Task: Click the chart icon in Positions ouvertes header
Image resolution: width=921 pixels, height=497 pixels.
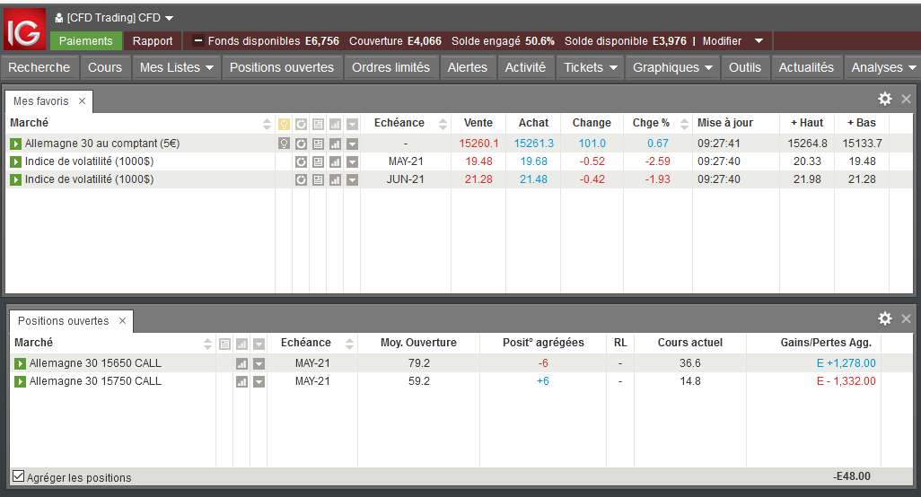Action: click(x=241, y=344)
